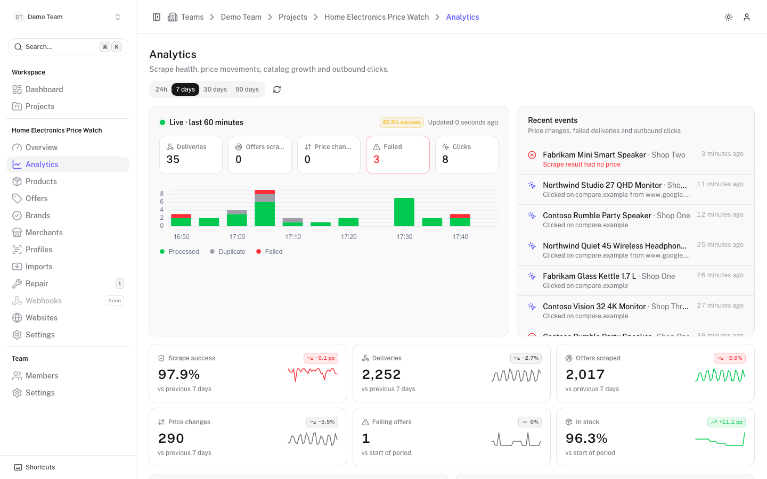The width and height of the screenshot is (767, 479).
Task: Open Brands page in sidebar
Action: pyautogui.click(x=68, y=216)
